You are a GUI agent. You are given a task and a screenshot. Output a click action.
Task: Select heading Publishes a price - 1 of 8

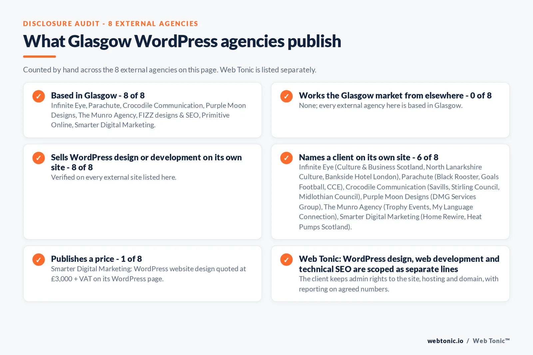(96, 259)
